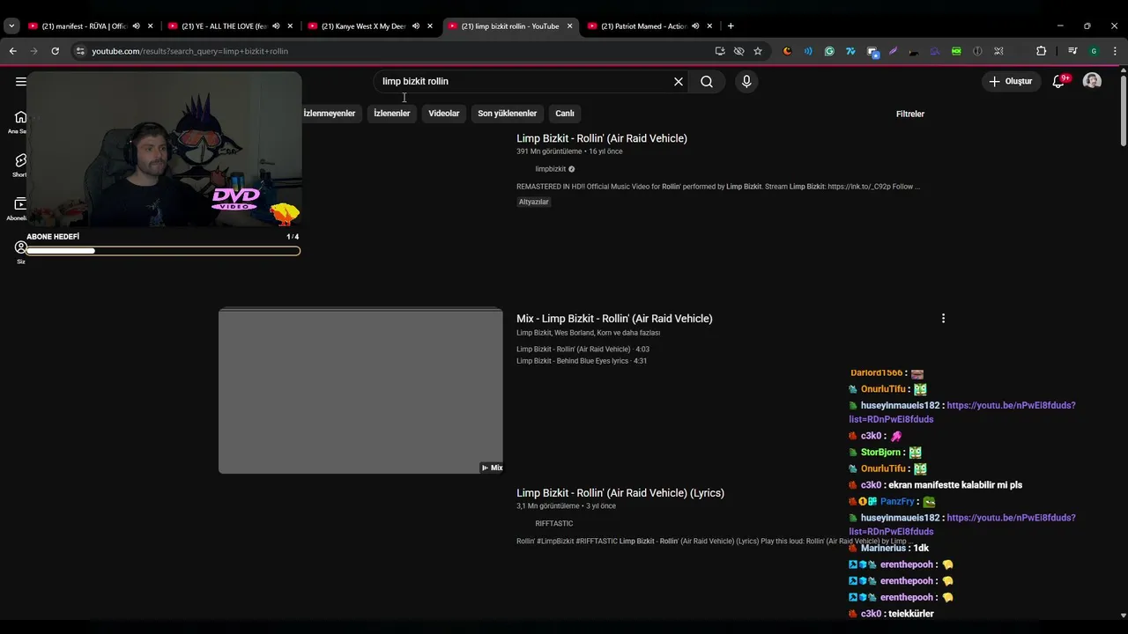
Task: Bookmark this page with the star icon
Action: (758, 51)
